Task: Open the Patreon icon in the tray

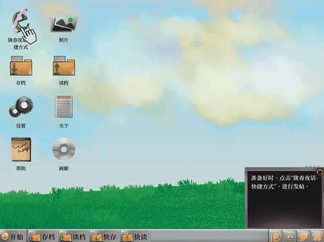Action: tap(276, 236)
